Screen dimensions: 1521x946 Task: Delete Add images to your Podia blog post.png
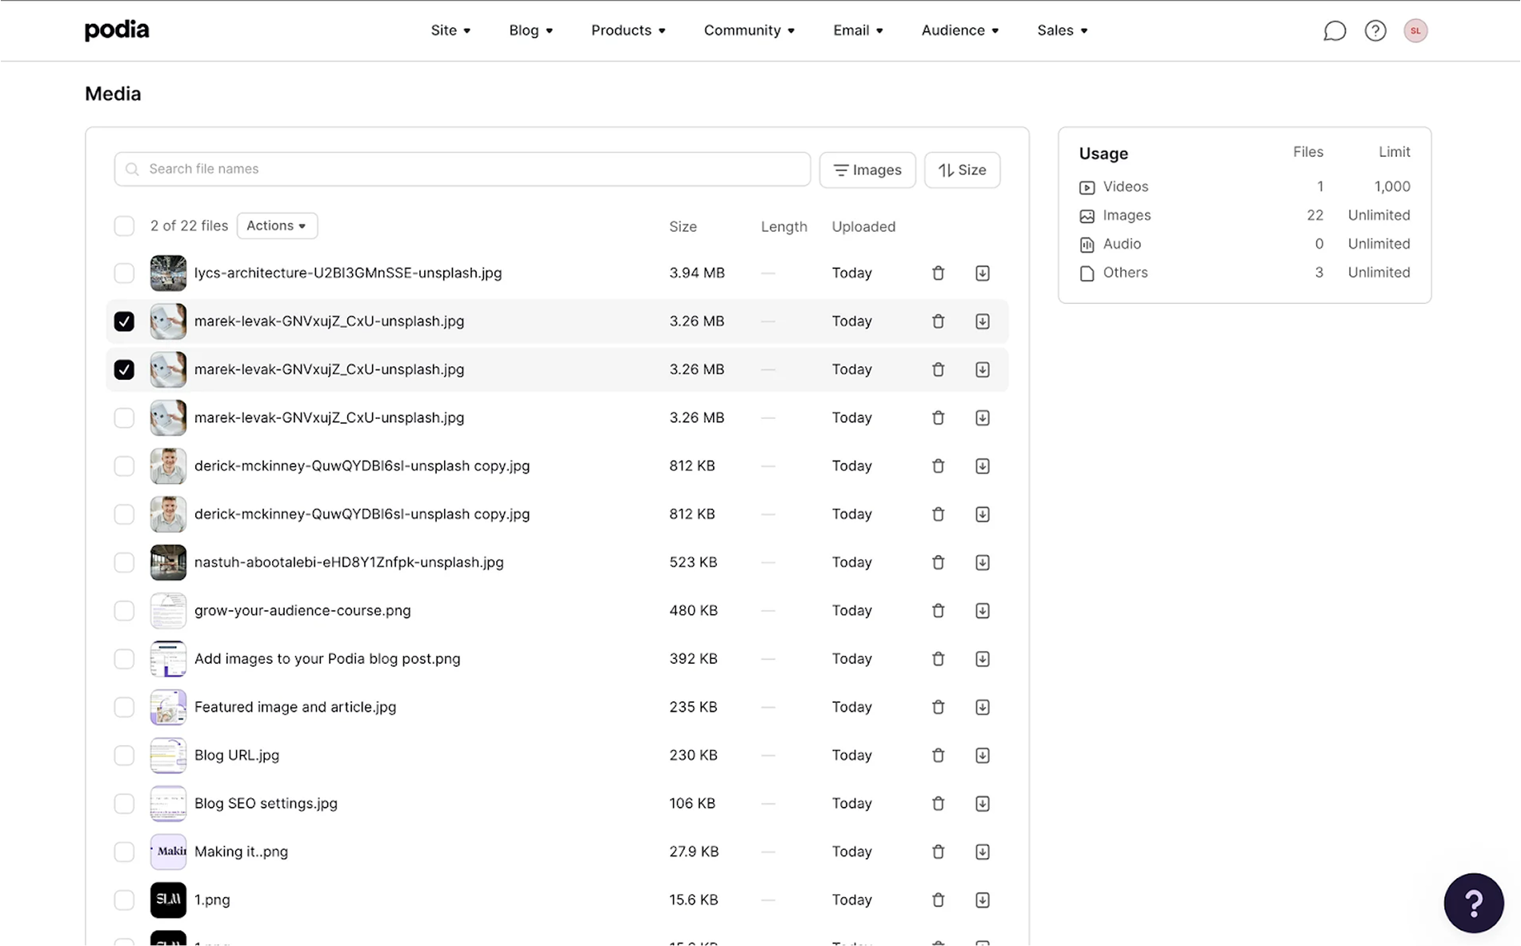[938, 659]
